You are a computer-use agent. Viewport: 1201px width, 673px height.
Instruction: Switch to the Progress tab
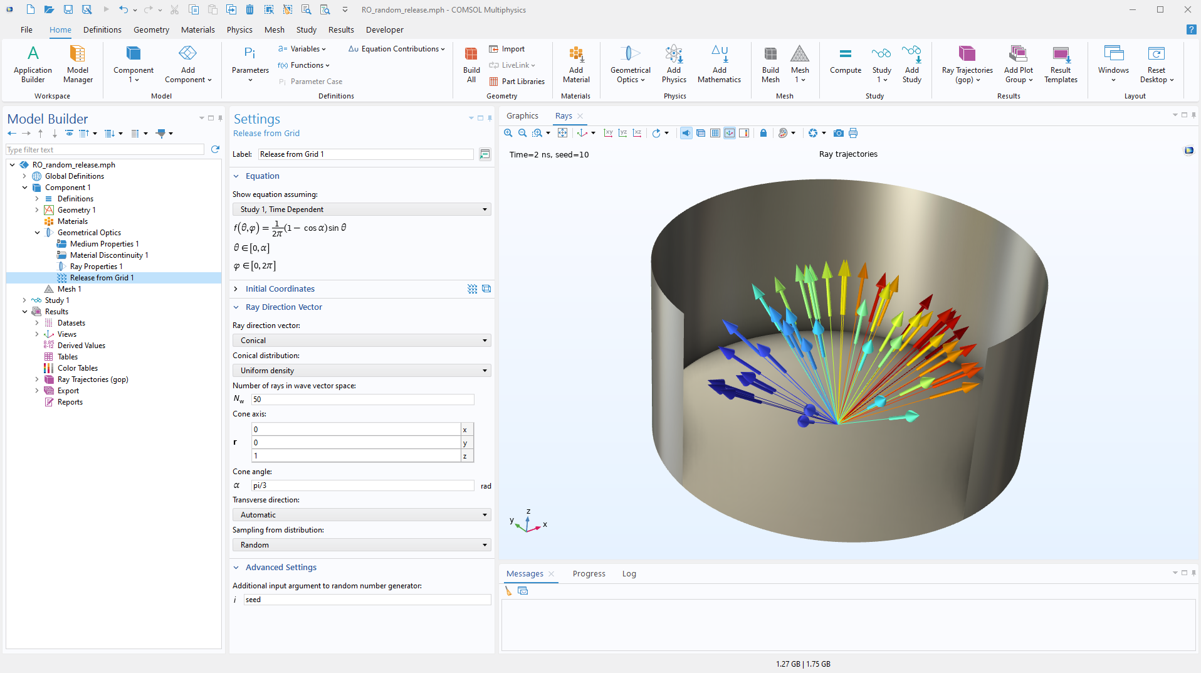(589, 574)
